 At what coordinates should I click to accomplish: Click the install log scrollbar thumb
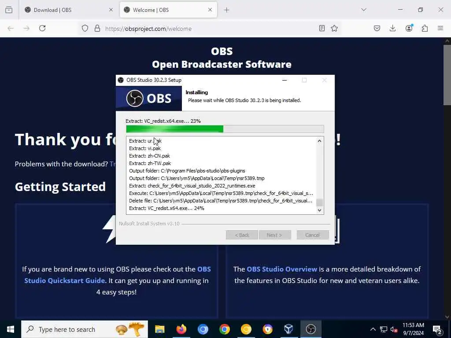319,202
